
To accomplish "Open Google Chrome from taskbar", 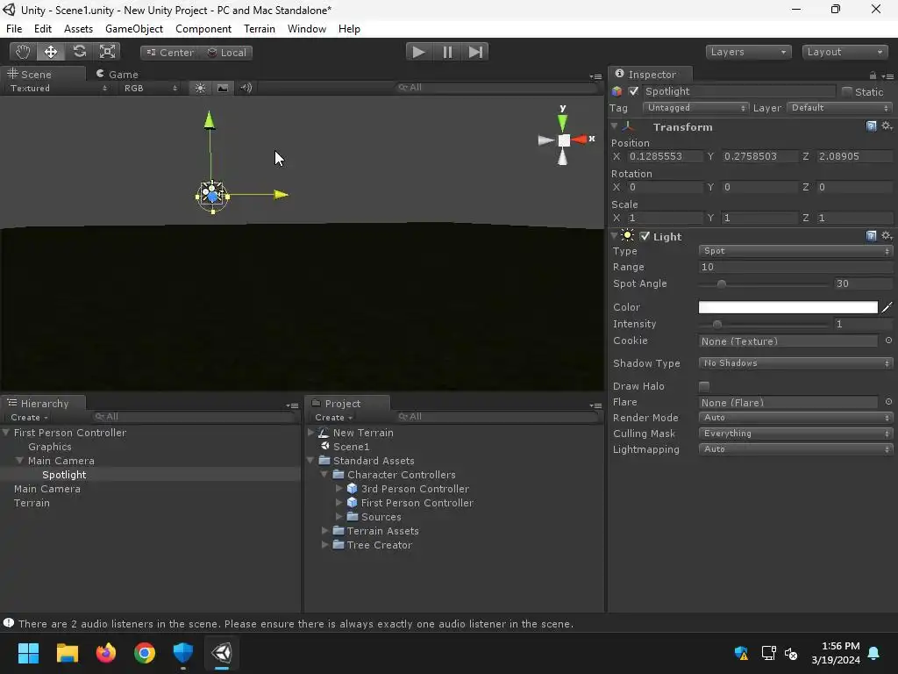I will pos(145,652).
